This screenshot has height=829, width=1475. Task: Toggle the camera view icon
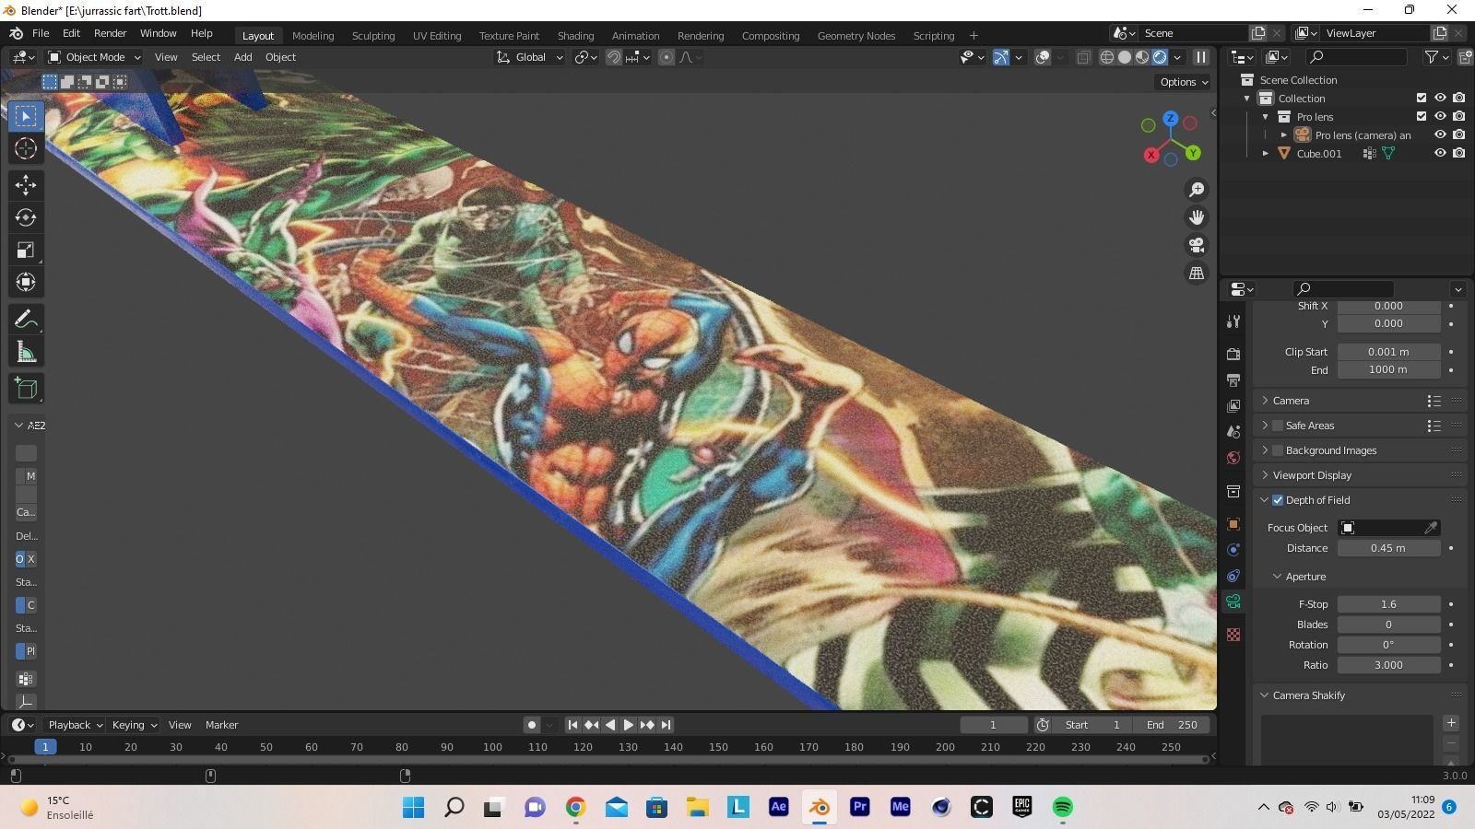(1197, 245)
